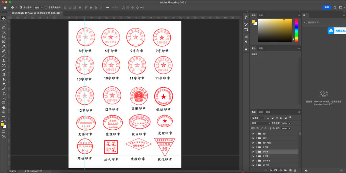
Task: Select the Move tool in the toolbox
Action: tap(3, 18)
